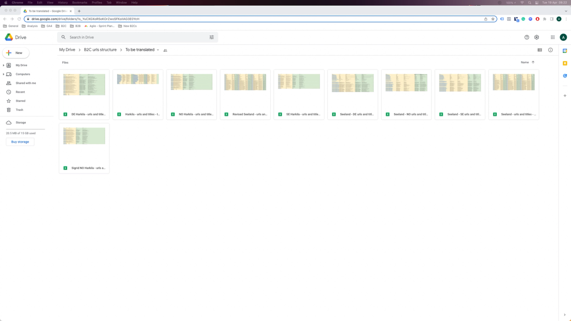
Task: Open the New B2Cs bookmarks folder
Action: [x=128, y=26]
